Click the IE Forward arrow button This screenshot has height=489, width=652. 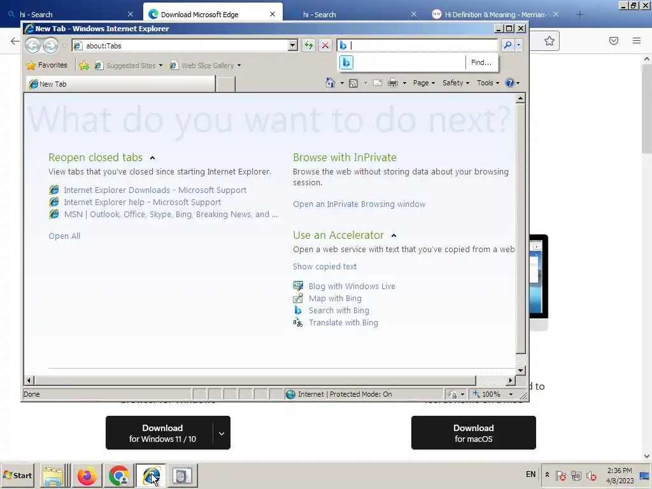tap(51, 45)
